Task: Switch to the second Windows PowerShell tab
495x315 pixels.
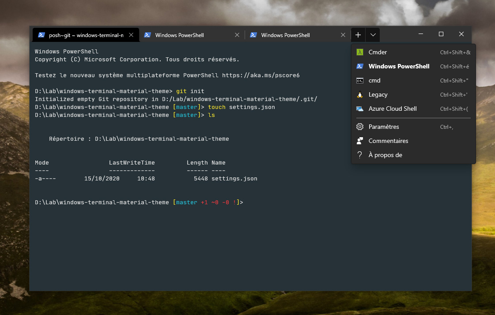Action: tap(192, 35)
